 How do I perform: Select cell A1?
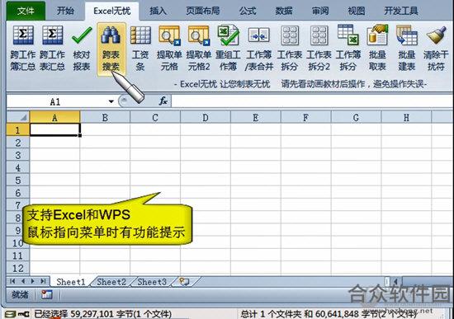[54, 129]
